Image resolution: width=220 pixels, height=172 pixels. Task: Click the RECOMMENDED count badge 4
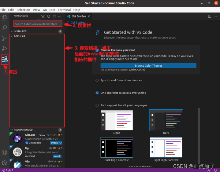(60, 130)
